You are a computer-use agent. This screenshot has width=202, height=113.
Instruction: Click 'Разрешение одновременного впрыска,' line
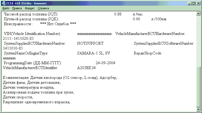click(37, 102)
